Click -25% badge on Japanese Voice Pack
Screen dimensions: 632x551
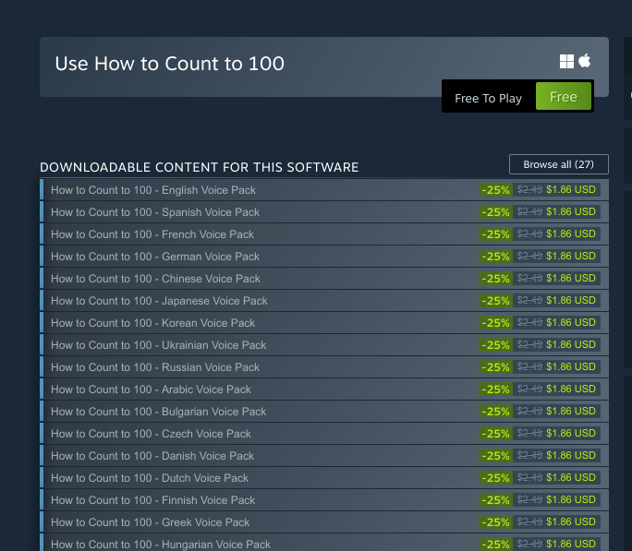coord(496,301)
